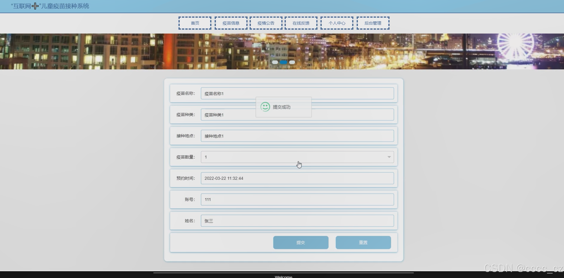This screenshot has height=278, width=564.
Task: Select the active blue carousel indicator dot
Action: coord(283,62)
